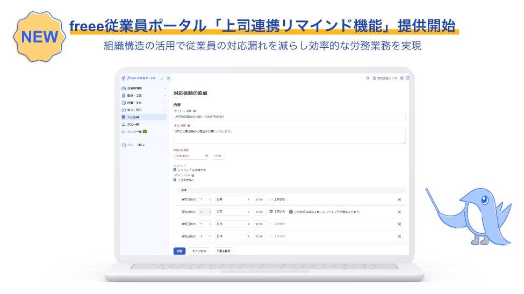Open the 日後 dropdown in the 2-day row
This screenshot has height=294, width=524.
tap(233, 236)
